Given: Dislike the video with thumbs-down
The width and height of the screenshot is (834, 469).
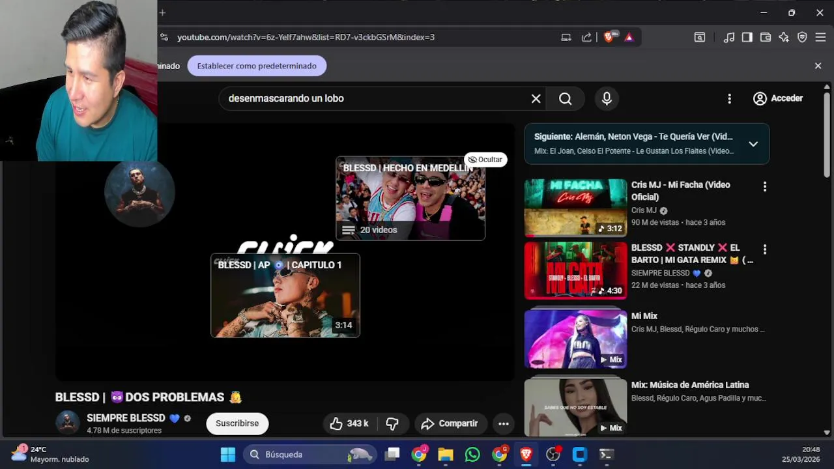Looking at the screenshot, I should tap(392, 423).
